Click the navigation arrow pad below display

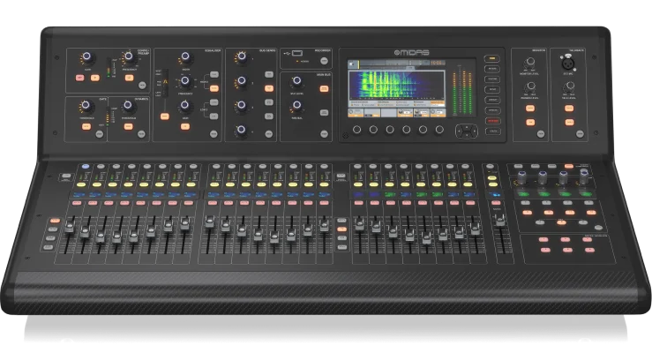(467, 131)
